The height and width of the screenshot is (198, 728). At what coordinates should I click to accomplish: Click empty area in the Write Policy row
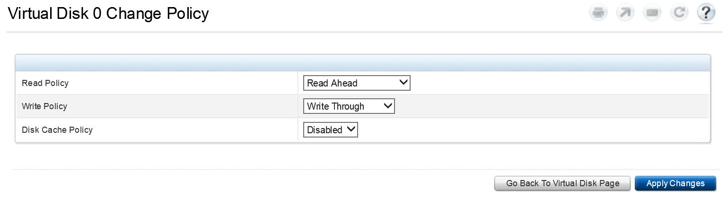544,106
